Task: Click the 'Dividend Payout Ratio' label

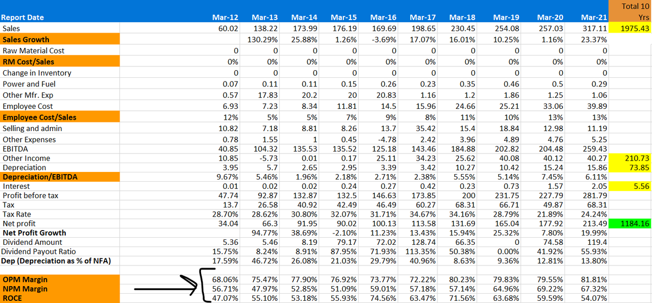Action: [x=38, y=251]
